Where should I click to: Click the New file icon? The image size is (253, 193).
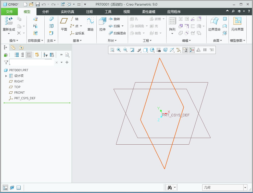click(x=25, y=4)
